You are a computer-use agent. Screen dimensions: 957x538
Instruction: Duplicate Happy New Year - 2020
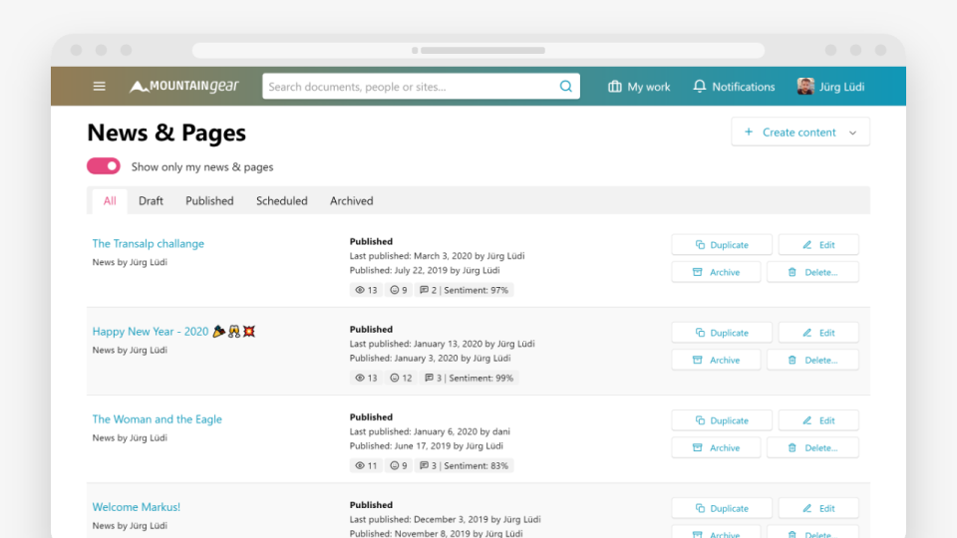(722, 333)
